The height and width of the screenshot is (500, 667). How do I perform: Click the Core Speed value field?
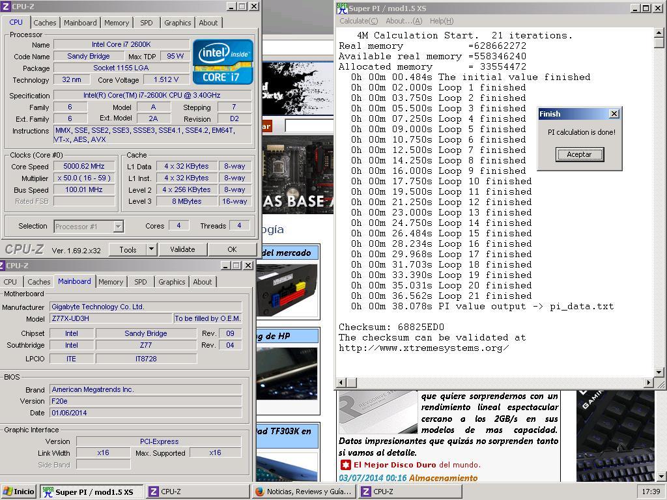(85, 167)
